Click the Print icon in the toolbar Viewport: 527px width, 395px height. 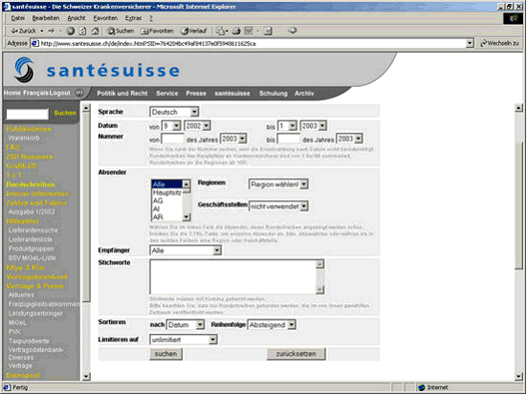(x=236, y=31)
